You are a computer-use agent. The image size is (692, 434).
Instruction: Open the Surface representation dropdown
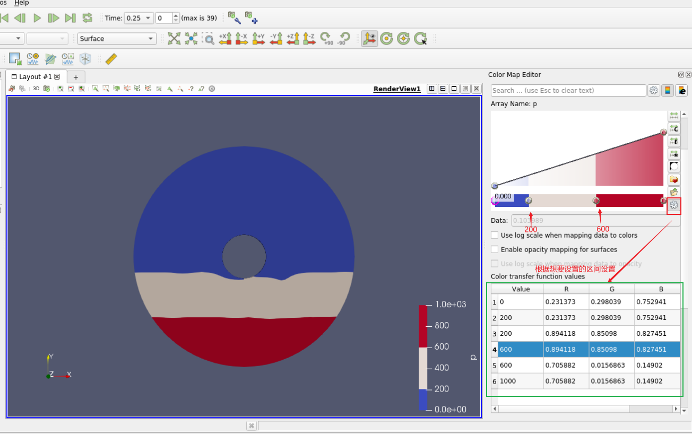117,39
